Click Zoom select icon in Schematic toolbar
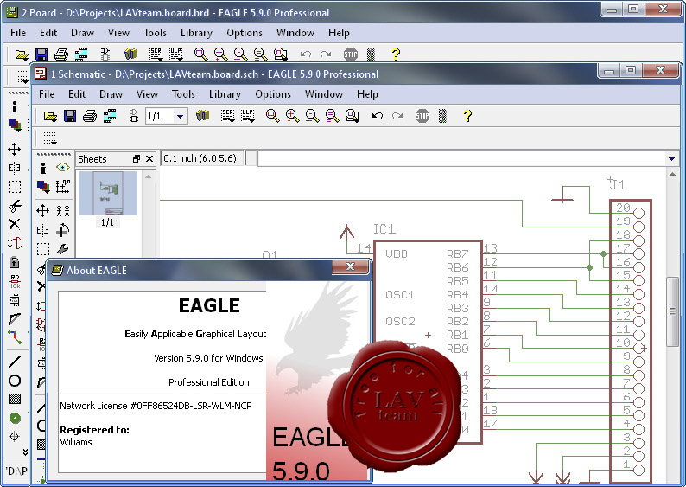The width and height of the screenshot is (686, 487). point(353,116)
